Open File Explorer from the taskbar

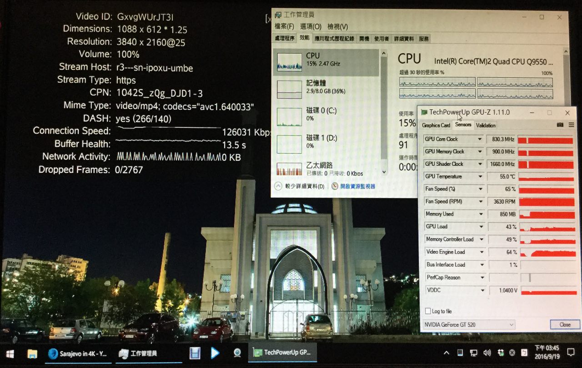[32, 353]
